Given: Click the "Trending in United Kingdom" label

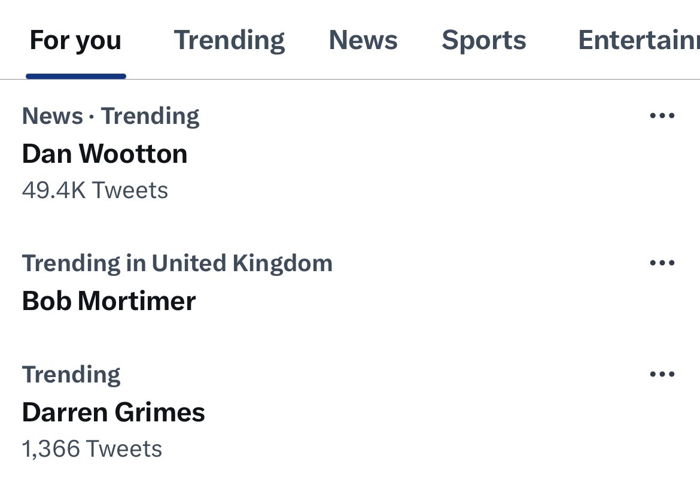Looking at the screenshot, I should coord(177,263).
